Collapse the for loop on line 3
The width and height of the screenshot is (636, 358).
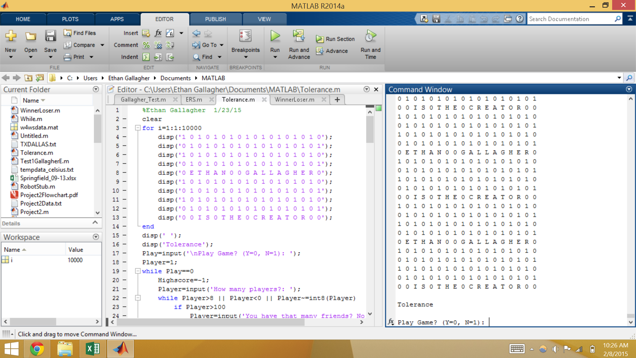pos(138,128)
